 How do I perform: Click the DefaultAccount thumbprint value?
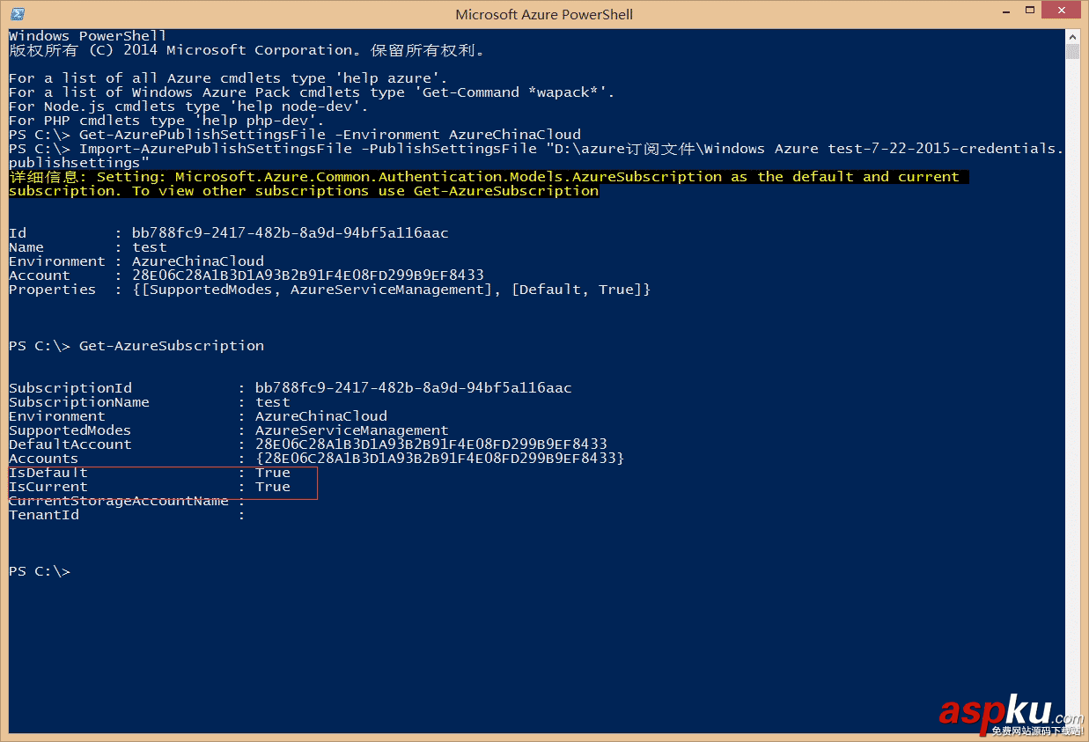click(x=430, y=444)
